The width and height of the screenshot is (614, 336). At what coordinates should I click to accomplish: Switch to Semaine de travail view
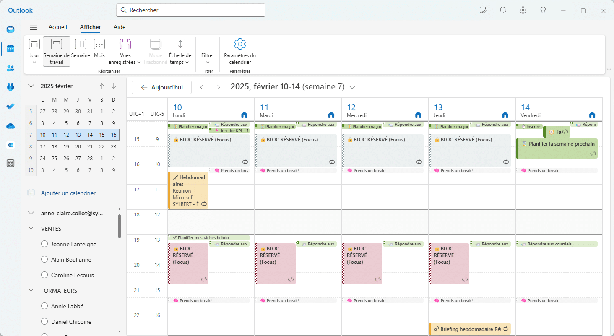(57, 52)
